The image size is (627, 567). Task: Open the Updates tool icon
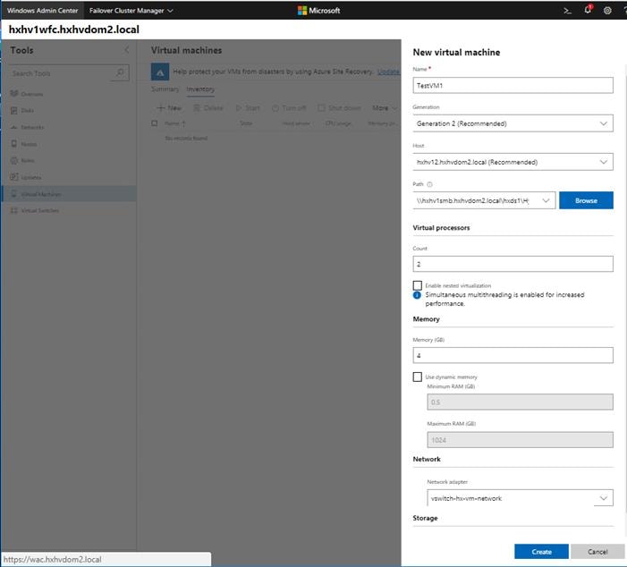pyautogui.click(x=14, y=177)
